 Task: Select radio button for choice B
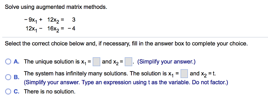click(x=8, y=77)
